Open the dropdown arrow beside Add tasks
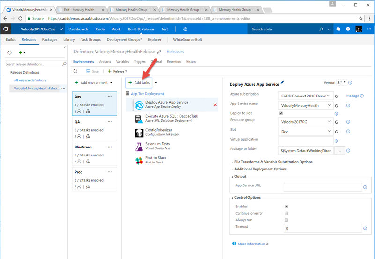Viewport: 375px width, 259px height. [x=156, y=83]
